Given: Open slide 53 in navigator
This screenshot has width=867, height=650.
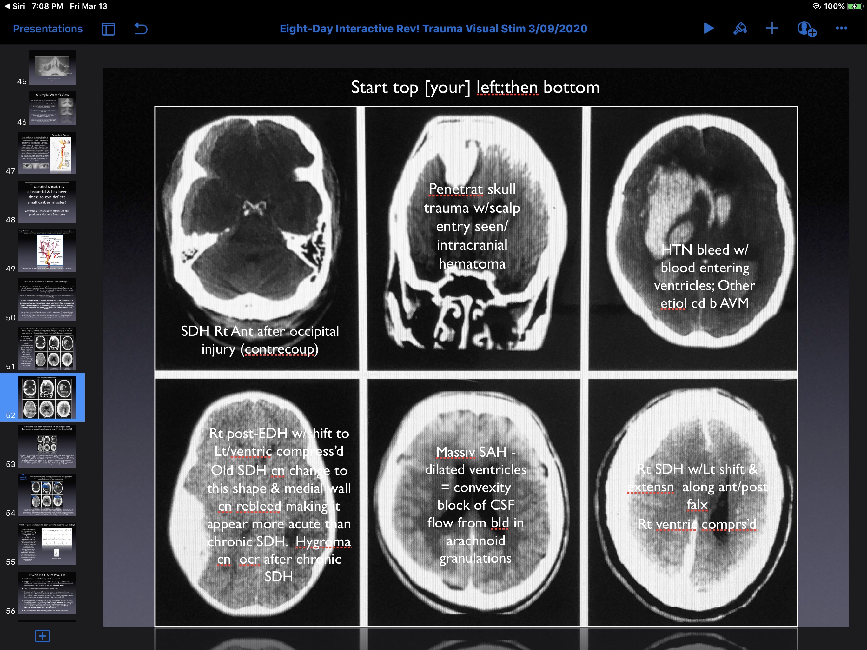Looking at the screenshot, I should click(x=47, y=446).
